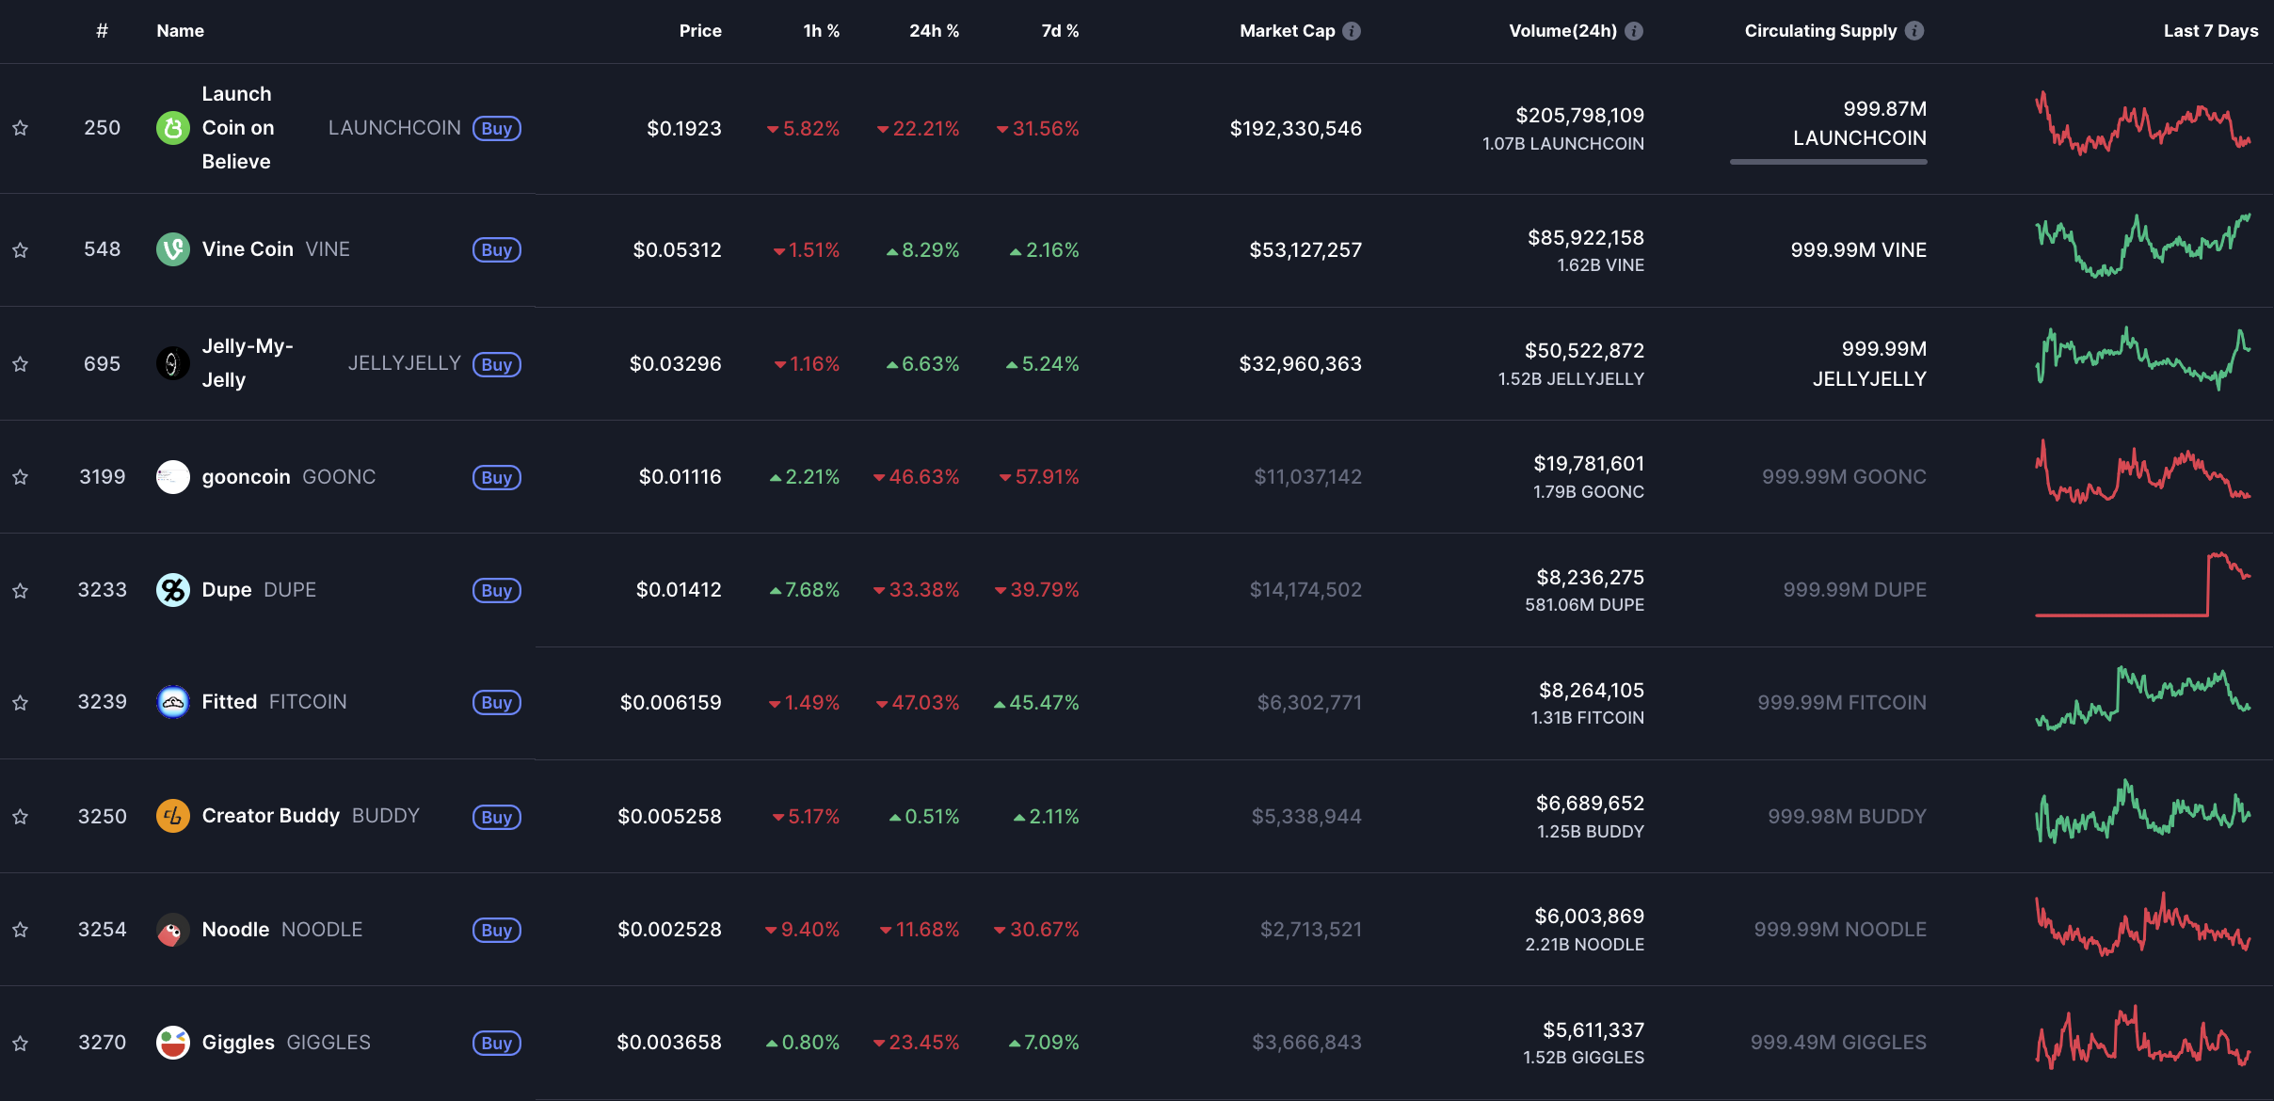2274x1101 pixels.
Task: Toggle watchlist star for Launch Coin on Believe
Action: point(20,128)
